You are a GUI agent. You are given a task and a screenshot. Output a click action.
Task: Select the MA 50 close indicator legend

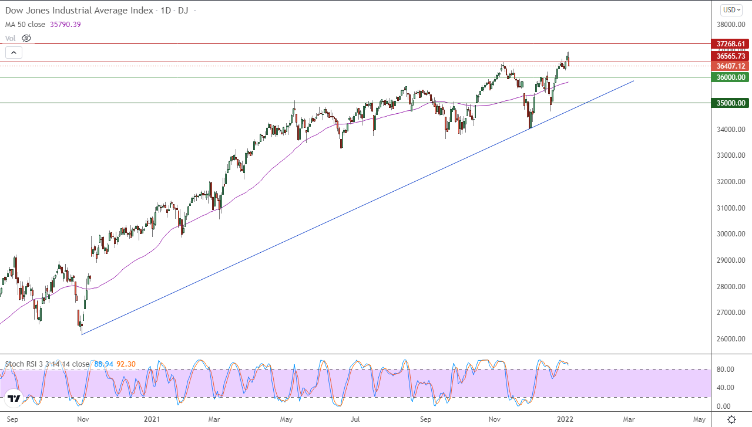pos(26,24)
